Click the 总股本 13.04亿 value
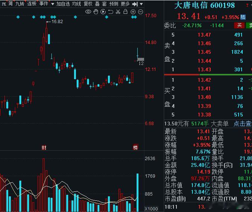 [200, 192]
